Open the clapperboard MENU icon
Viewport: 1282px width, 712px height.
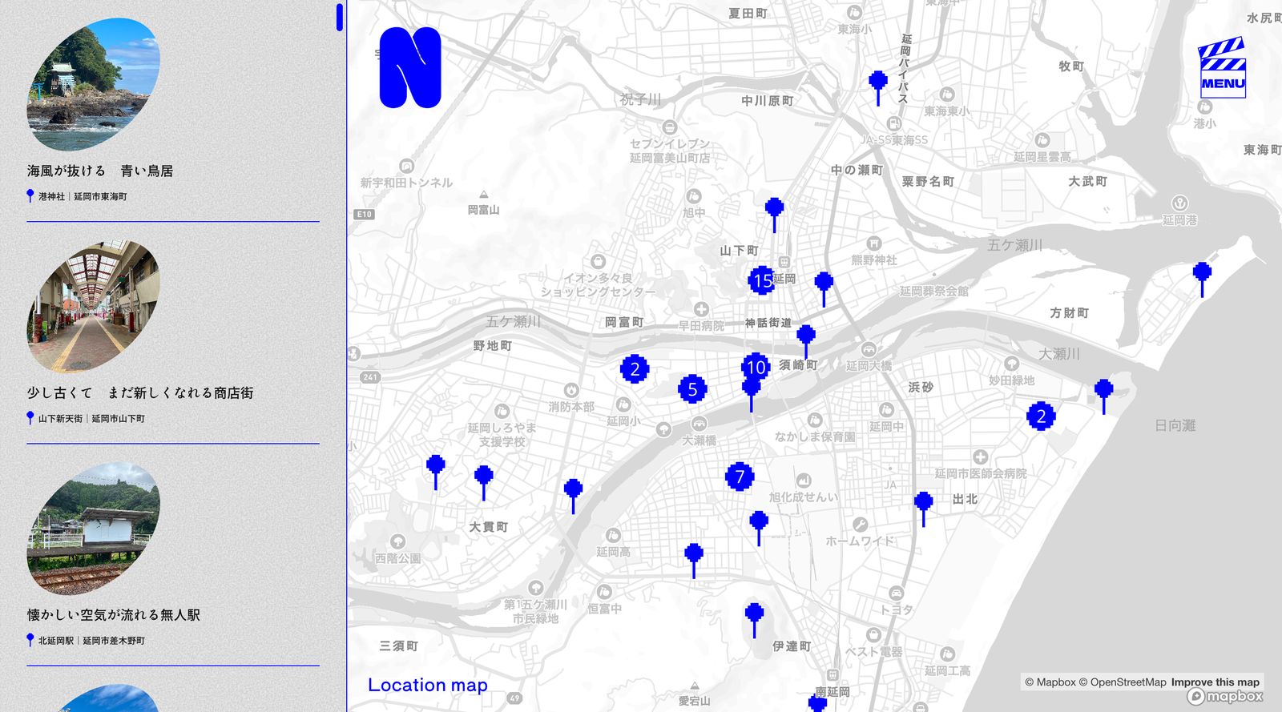coord(1223,67)
